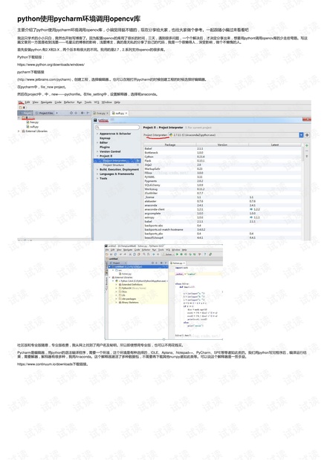Open the Tools menu in upper screenshot
Screen dimensions: 327x460
[88, 102]
